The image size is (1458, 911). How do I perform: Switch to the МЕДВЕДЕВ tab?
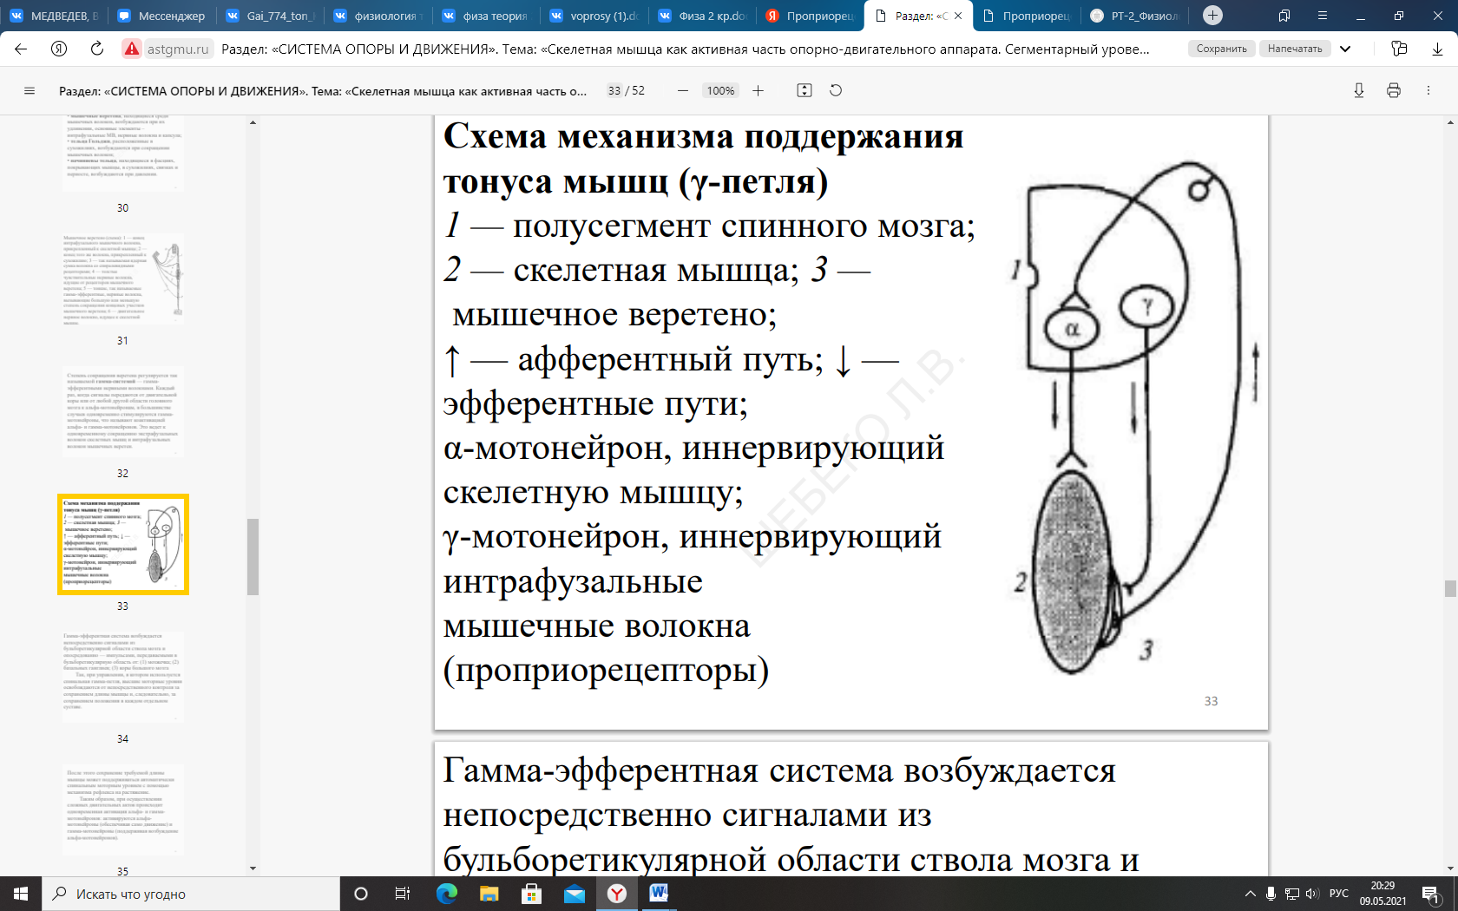tap(54, 16)
